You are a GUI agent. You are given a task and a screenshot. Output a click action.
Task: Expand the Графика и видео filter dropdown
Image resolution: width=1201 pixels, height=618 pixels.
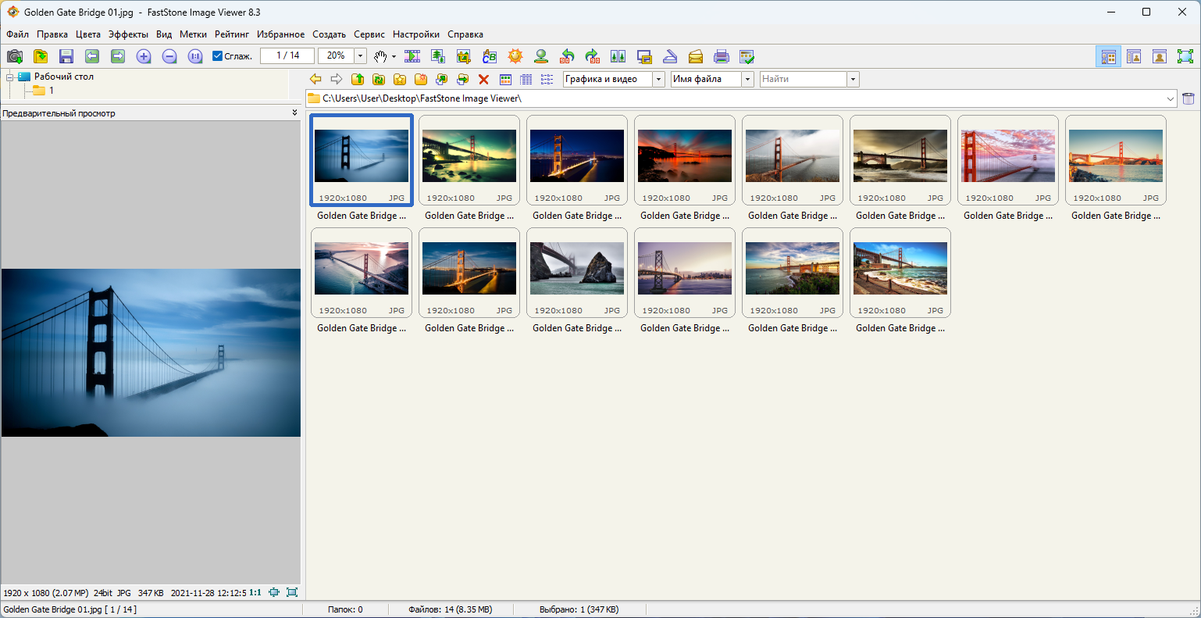[x=658, y=79]
